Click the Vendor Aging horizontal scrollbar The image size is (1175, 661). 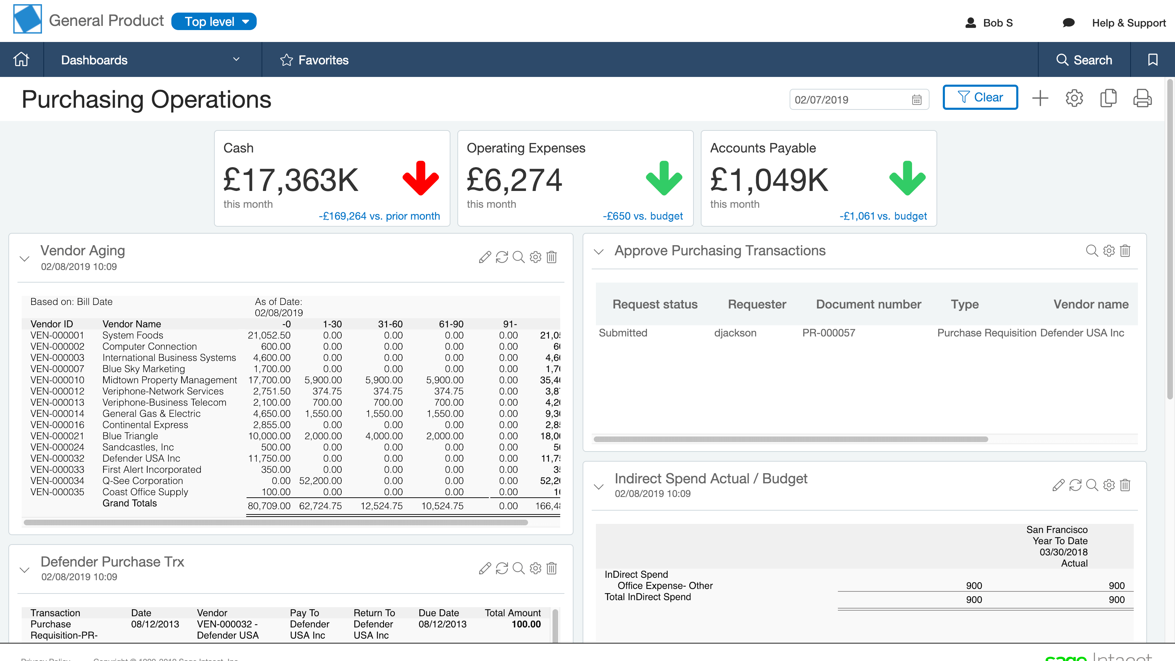(276, 522)
